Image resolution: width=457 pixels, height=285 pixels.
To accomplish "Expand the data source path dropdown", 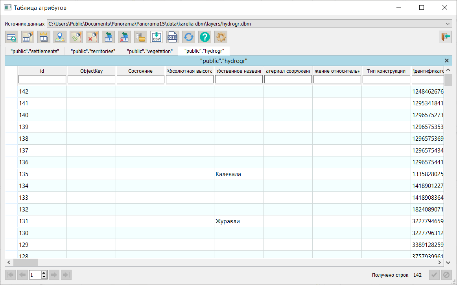I will pos(448,24).
